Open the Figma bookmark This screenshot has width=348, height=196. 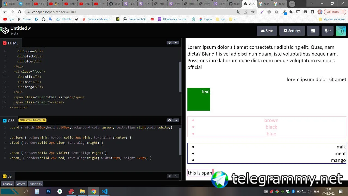coord(206,19)
